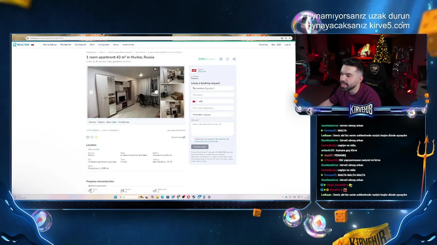The width and height of the screenshot is (437, 245).
Task: Click the black heart reaction icon
Action: point(88,137)
